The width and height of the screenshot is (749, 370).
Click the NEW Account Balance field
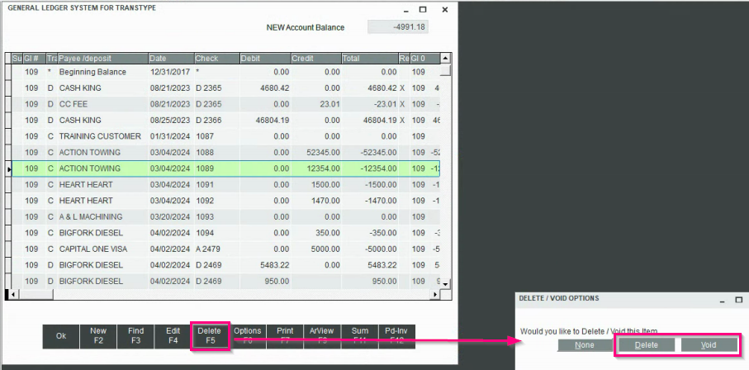(399, 27)
